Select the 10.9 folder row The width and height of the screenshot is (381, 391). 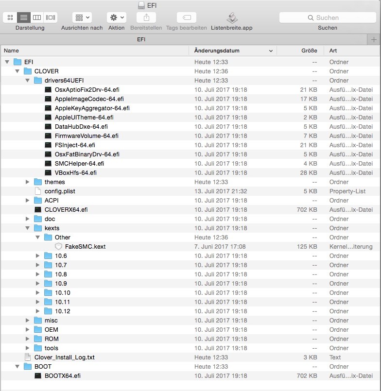tap(190, 283)
